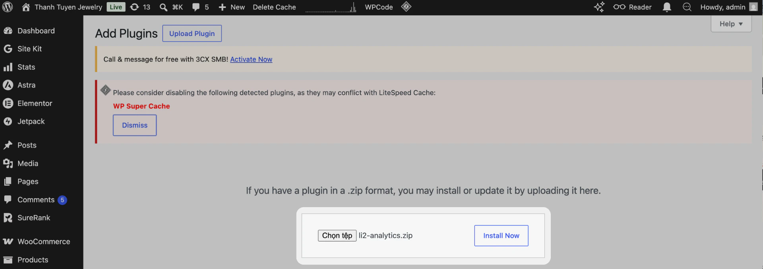Screen dimensions: 763x269
Task: Click the Stats bar chart icon
Action: tap(8, 67)
